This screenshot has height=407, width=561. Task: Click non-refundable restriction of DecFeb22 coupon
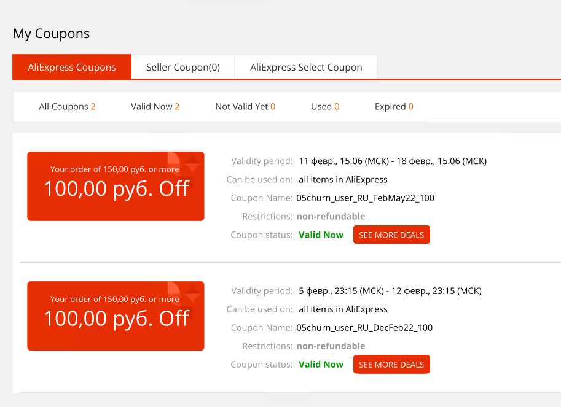click(331, 346)
